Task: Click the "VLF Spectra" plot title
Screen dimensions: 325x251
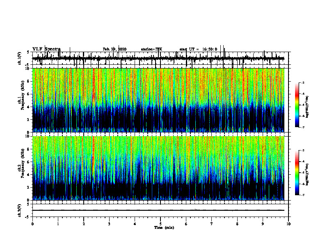Action: (x=46, y=49)
